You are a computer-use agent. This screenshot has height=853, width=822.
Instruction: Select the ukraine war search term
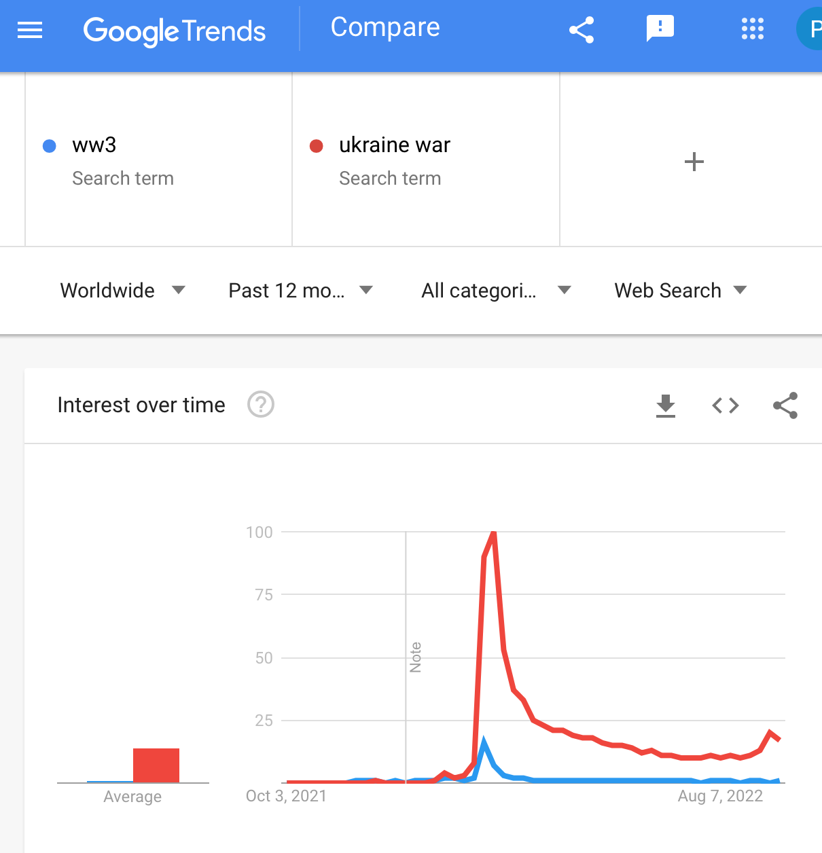click(426, 160)
